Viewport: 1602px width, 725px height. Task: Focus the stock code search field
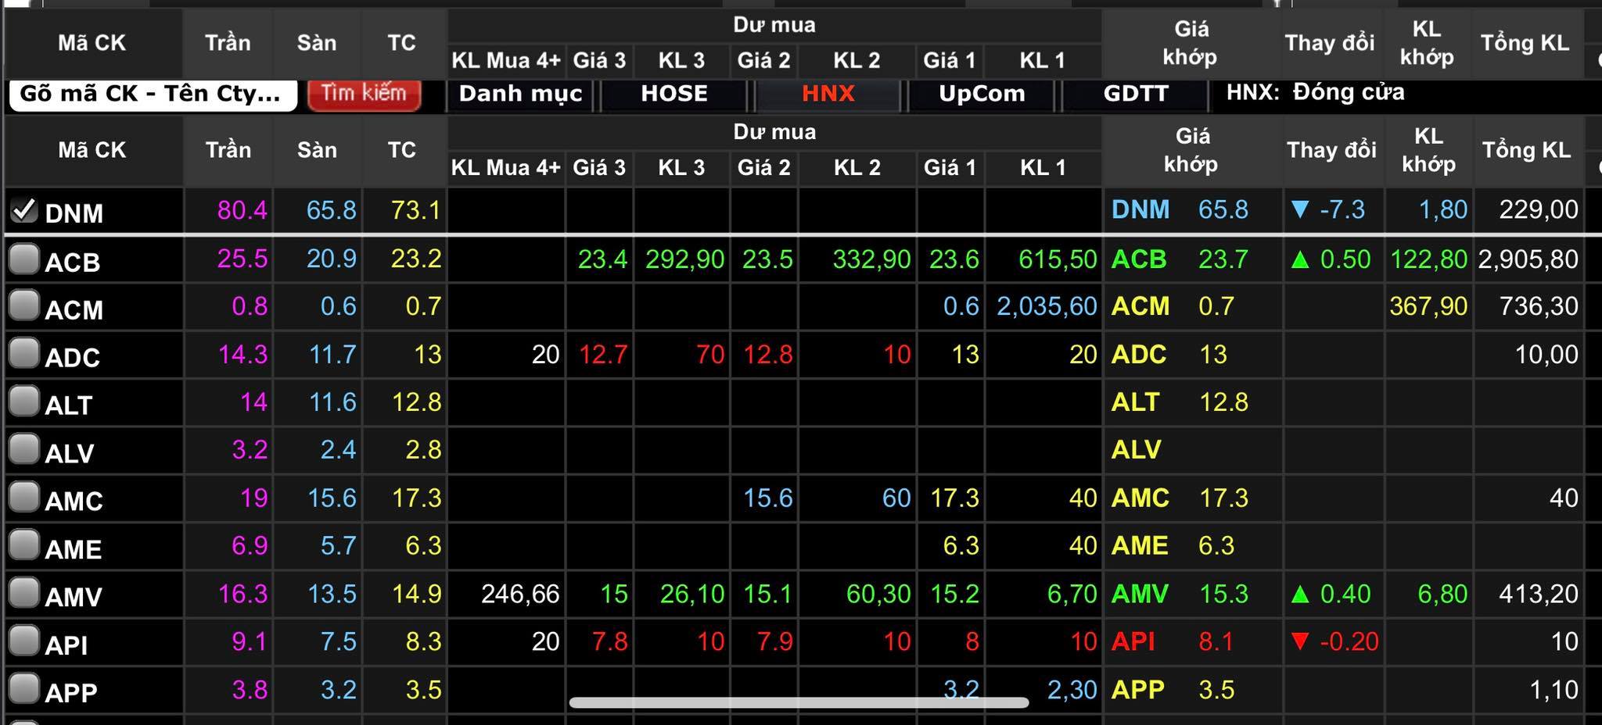pos(153,95)
